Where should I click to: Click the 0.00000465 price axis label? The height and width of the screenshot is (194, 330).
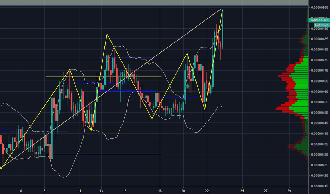[x=319, y=81]
